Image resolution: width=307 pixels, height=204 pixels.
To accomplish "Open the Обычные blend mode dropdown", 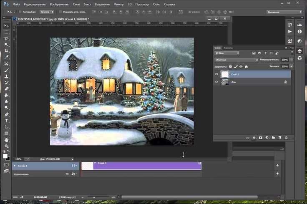I will coord(236,60).
